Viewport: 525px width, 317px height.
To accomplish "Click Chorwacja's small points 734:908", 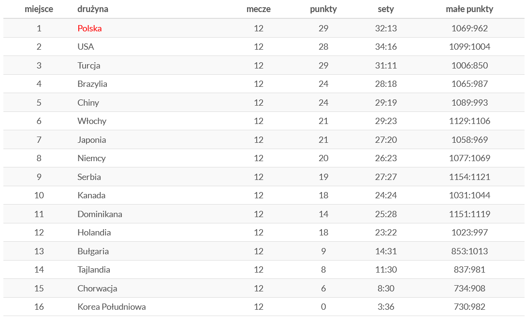I will pyautogui.click(x=469, y=289).
